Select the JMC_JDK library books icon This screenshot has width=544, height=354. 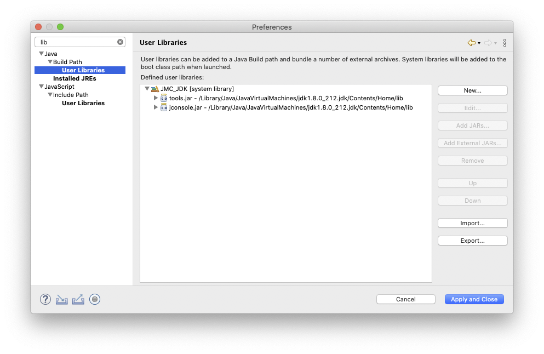tap(155, 89)
